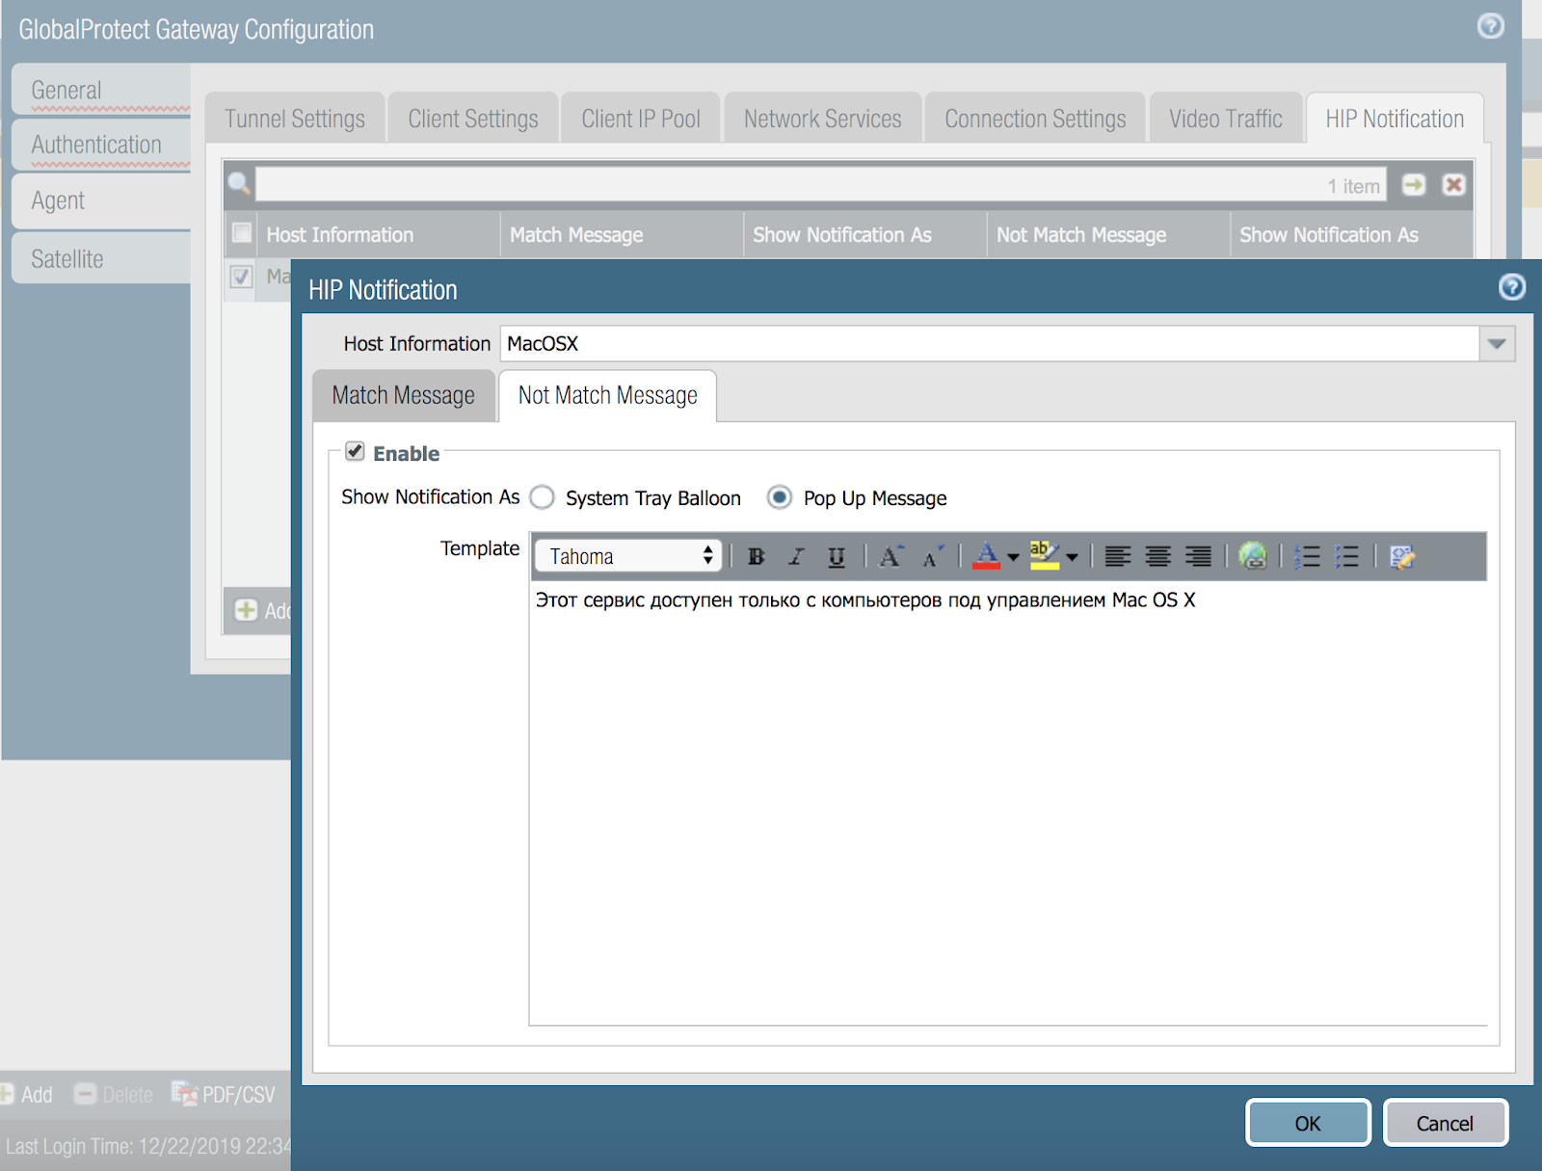Switch to the Client IP Pool tab

click(x=641, y=119)
